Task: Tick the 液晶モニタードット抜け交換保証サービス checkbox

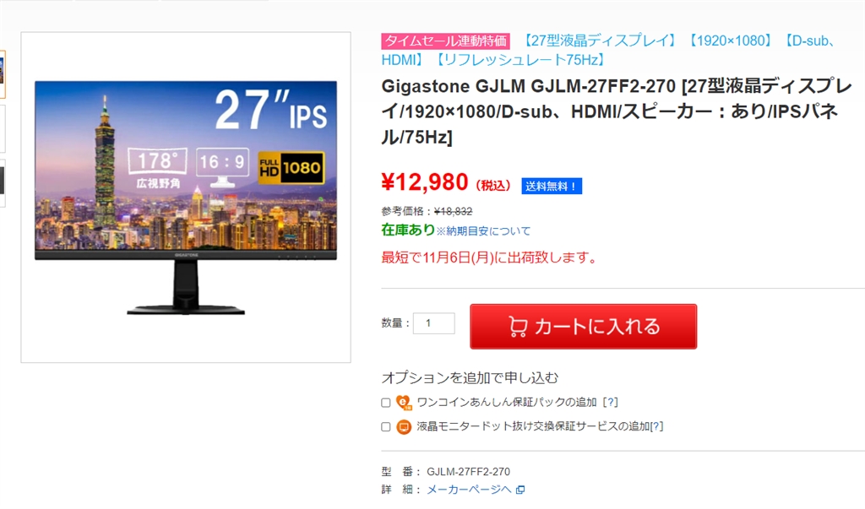Action: pyautogui.click(x=385, y=427)
